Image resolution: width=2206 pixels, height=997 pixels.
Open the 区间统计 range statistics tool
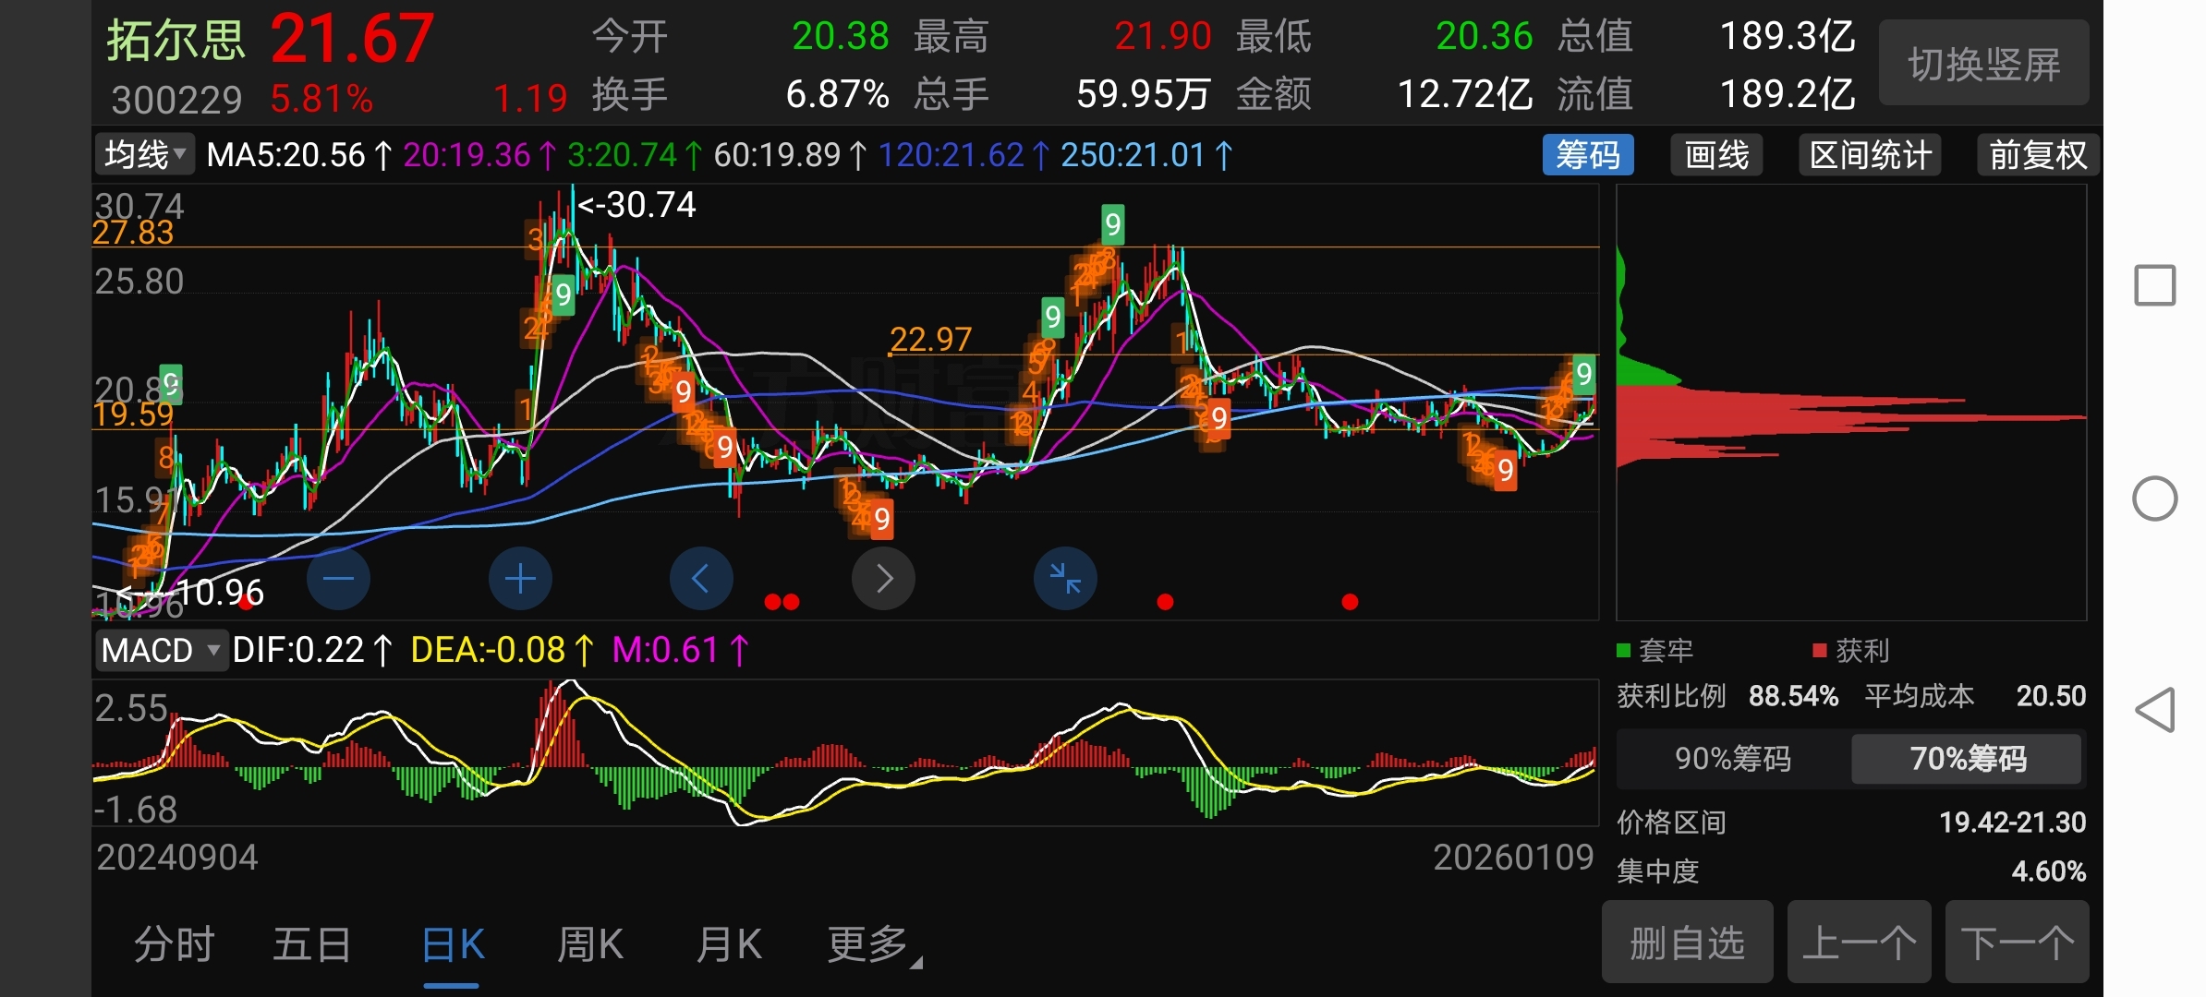coord(1870,154)
